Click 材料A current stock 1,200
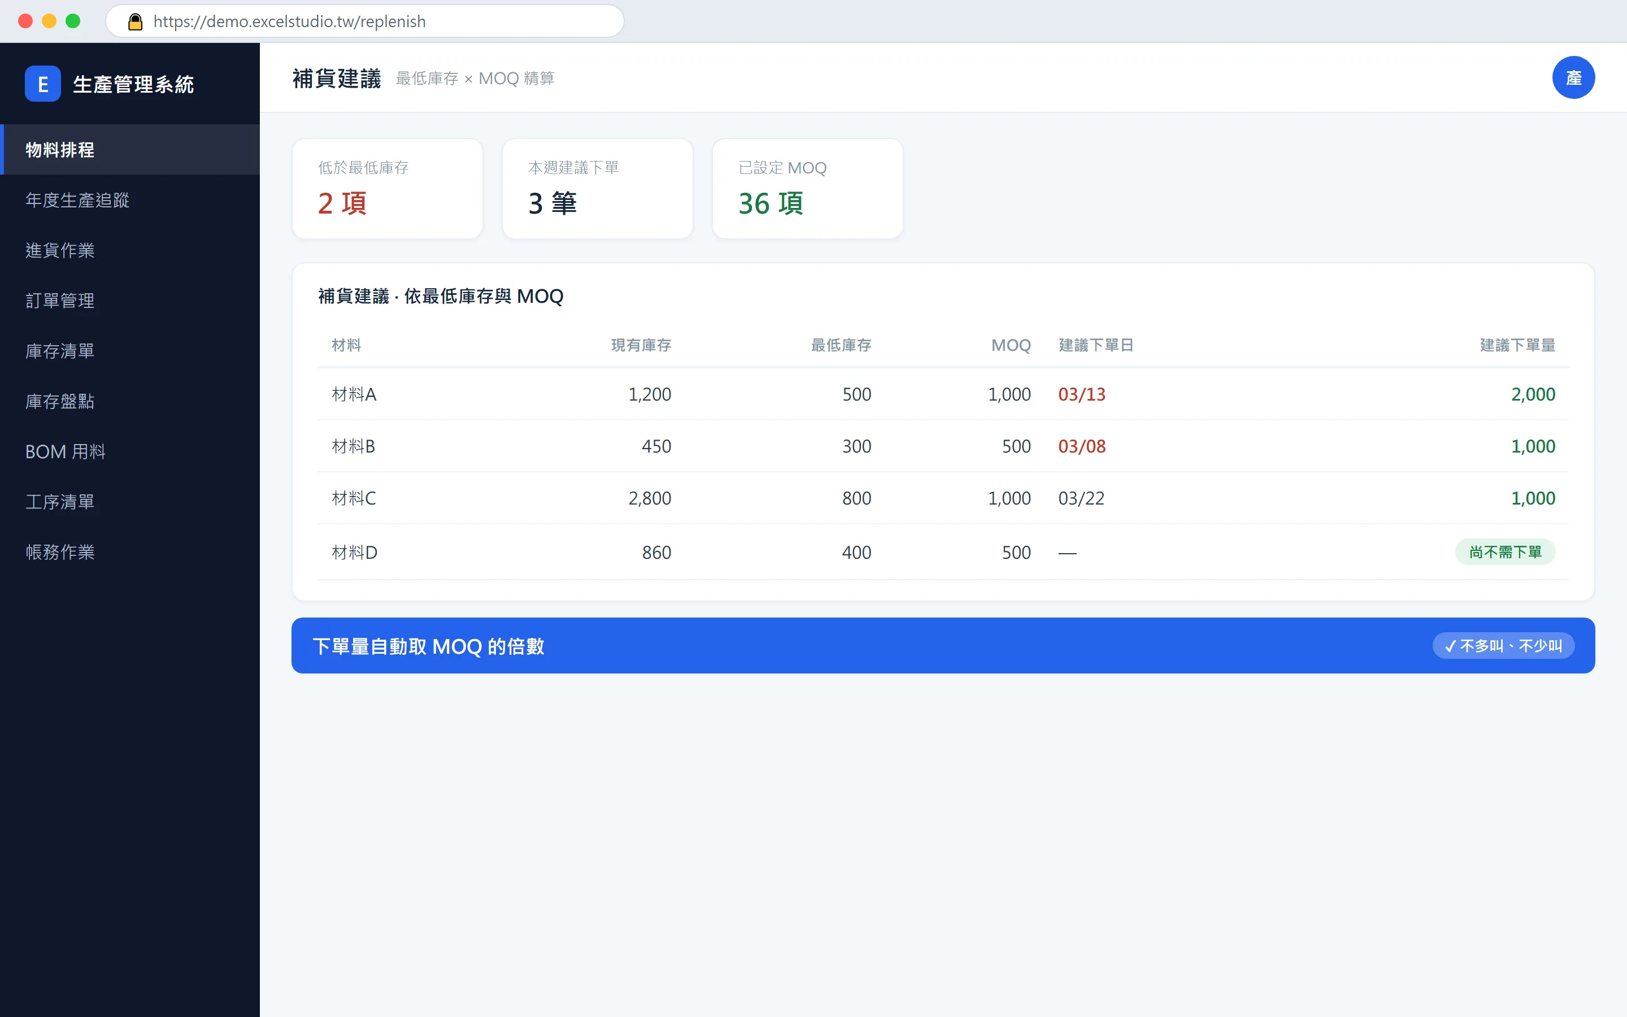The image size is (1627, 1017). (x=650, y=394)
